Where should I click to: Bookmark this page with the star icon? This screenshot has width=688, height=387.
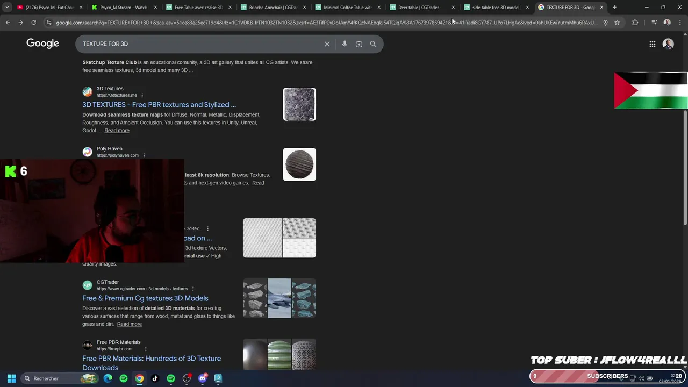tap(617, 23)
